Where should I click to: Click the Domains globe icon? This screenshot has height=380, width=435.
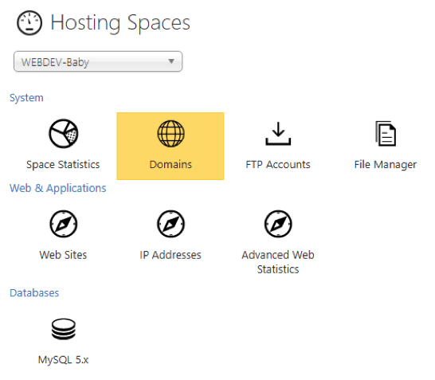(170, 134)
